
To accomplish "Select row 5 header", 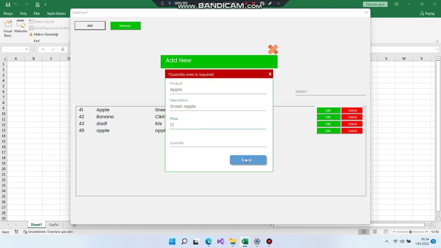I will (x=3, y=86).
